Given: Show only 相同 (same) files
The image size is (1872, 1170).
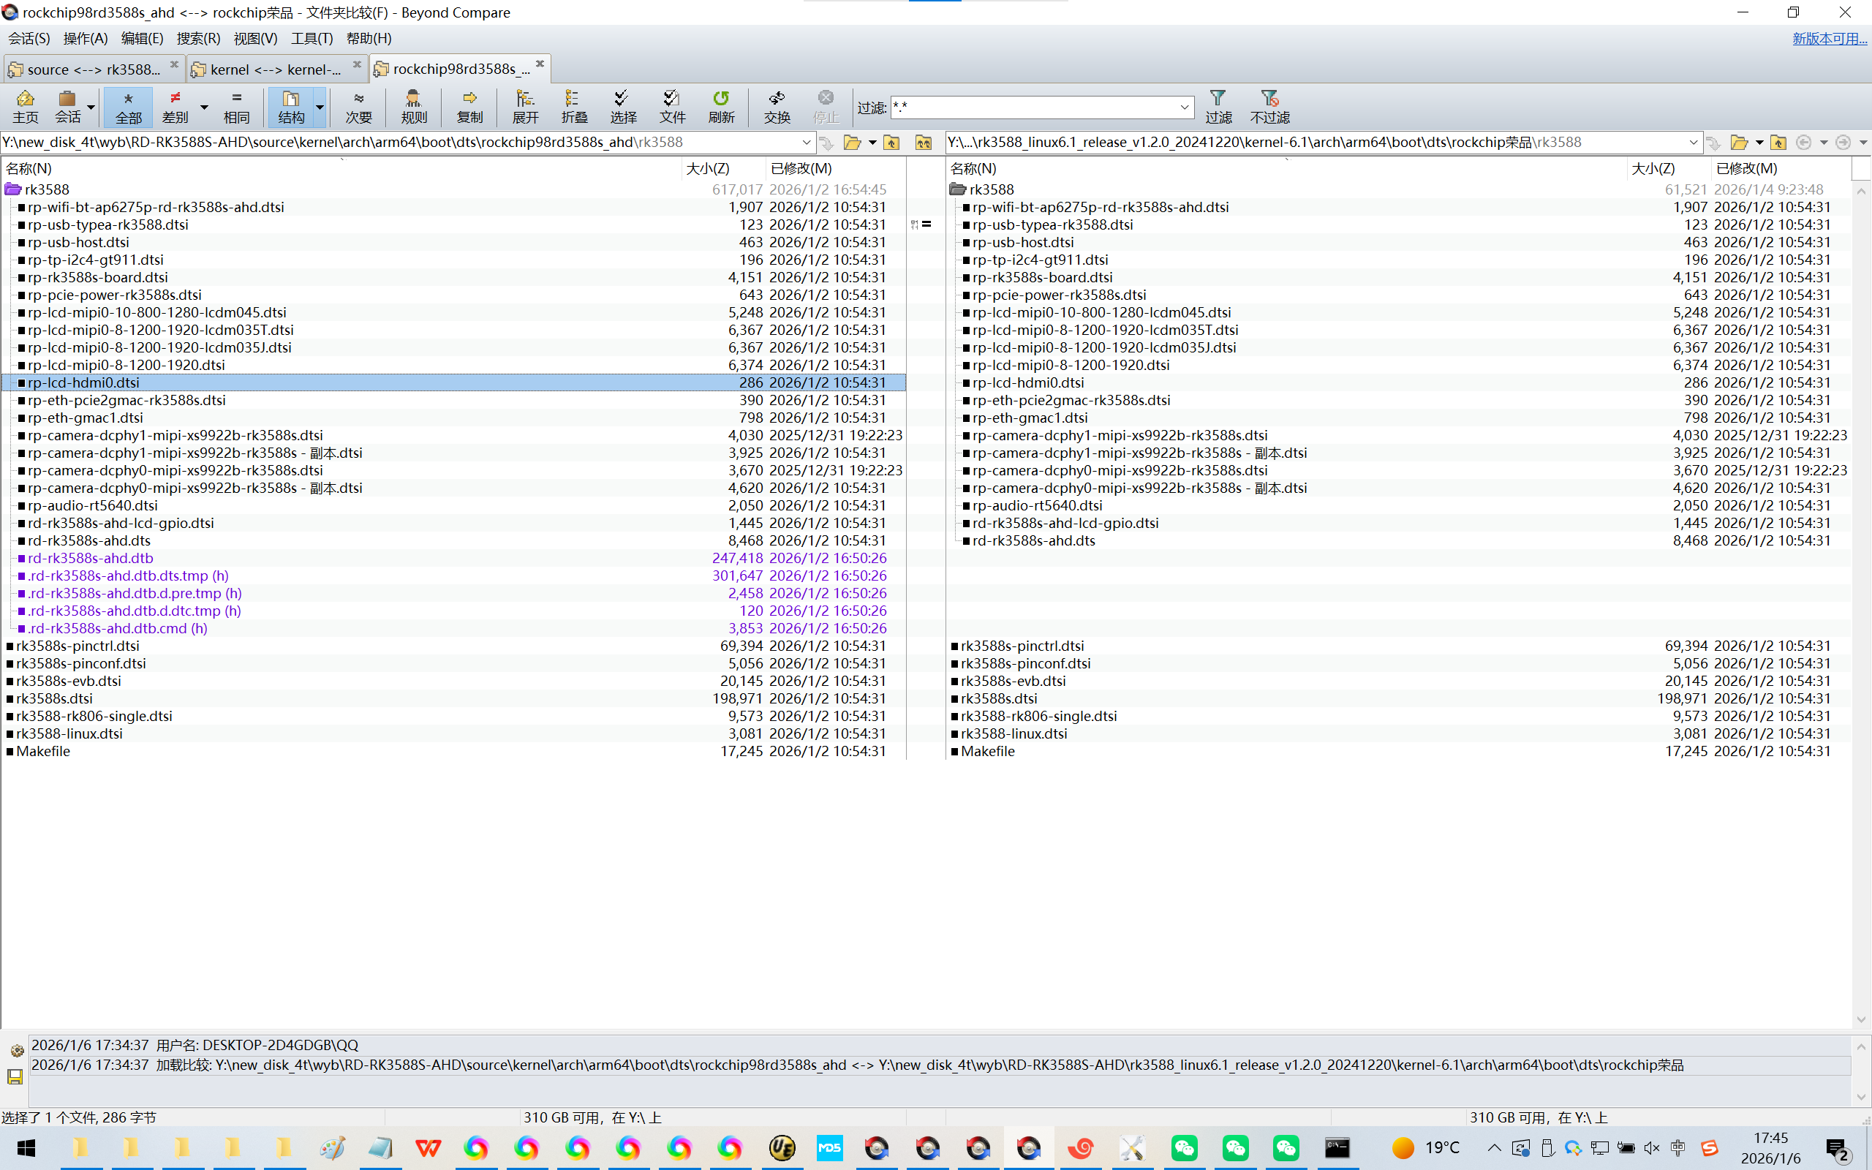Looking at the screenshot, I should pos(237,107).
